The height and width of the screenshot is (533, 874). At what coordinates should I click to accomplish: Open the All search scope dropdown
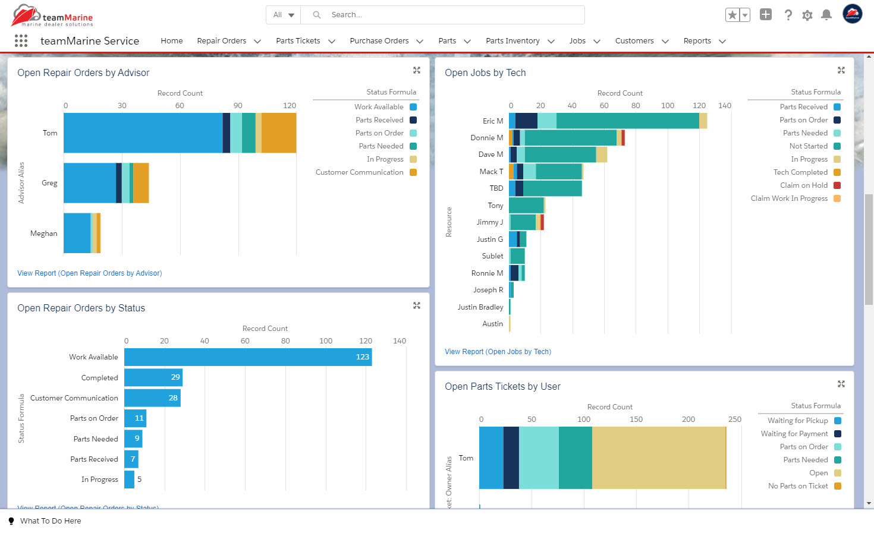click(283, 14)
